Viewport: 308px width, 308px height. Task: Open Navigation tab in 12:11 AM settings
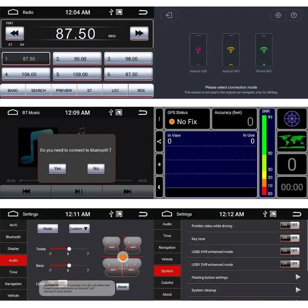pyautogui.click(x=13, y=284)
